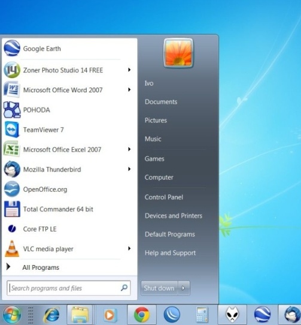This screenshot has height=325, width=301.
Task: Open the Ivo user folder
Action: [x=149, y=83]
